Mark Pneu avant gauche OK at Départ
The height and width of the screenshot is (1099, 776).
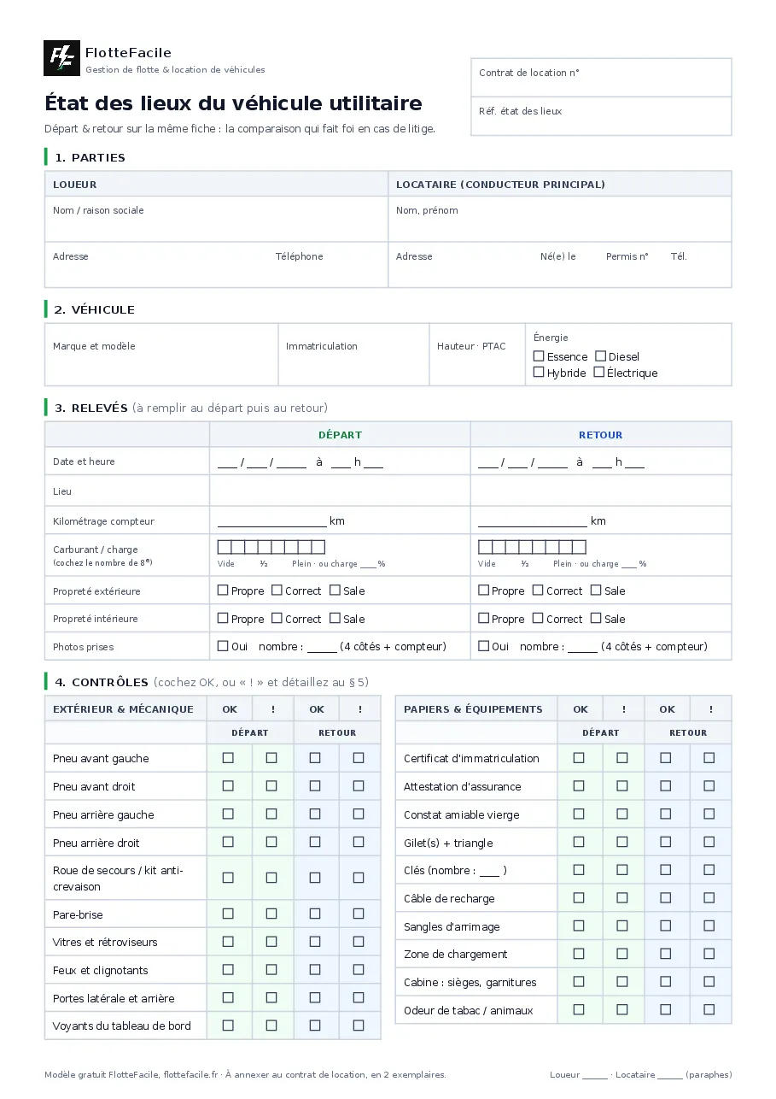[x=228, y=758]
